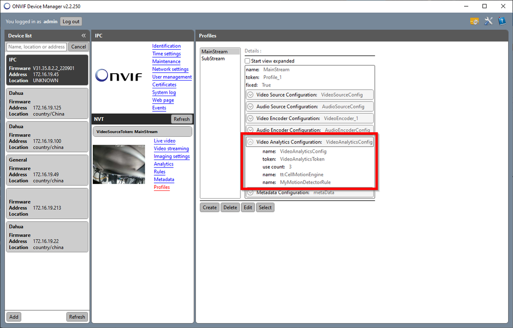Open the Live video link
Image resolution: width=513 pixels, height=328 pixels.
point(165,141)
